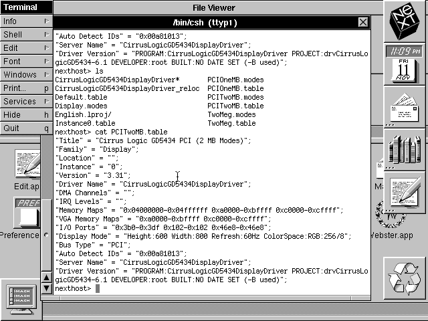The width and height of the screenshot is (428, 321).
Task: Click the "VGA Memory Maps" line
Action: tap(163, 219)
